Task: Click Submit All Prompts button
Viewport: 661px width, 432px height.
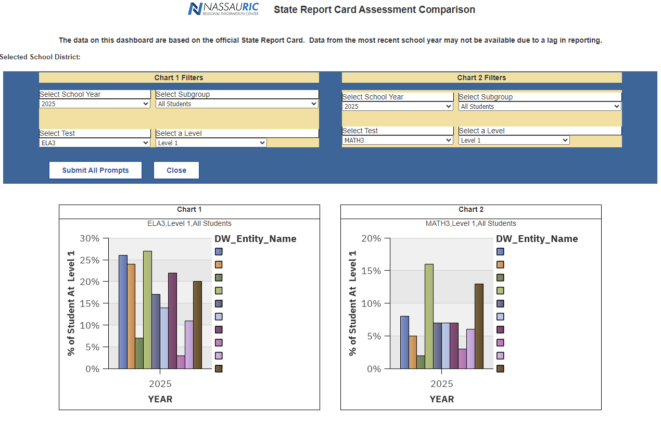Action: click(x=95, y=170)
